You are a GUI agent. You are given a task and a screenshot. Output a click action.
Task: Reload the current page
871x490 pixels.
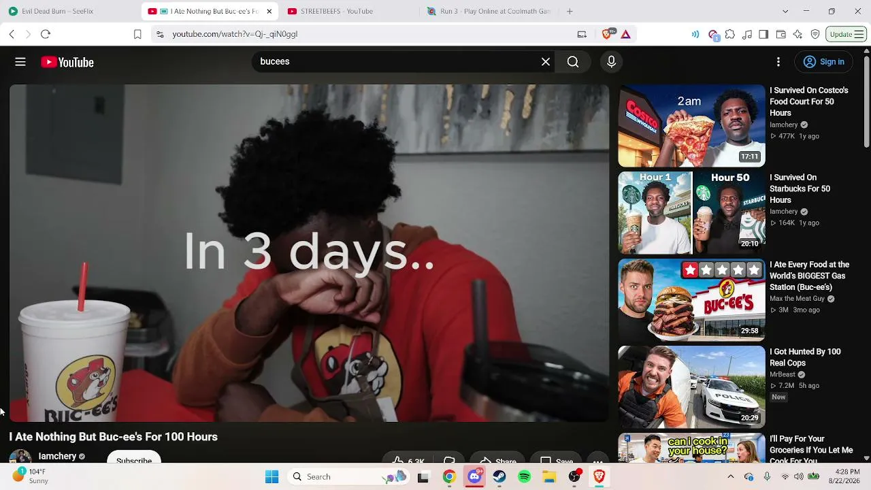tap(46, 34)
